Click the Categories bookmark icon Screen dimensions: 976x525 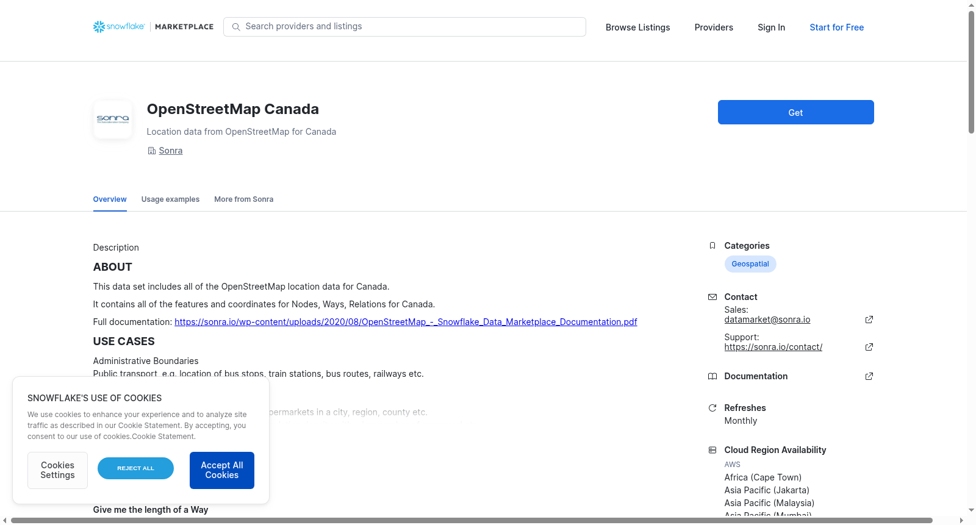tap(712, 246)
